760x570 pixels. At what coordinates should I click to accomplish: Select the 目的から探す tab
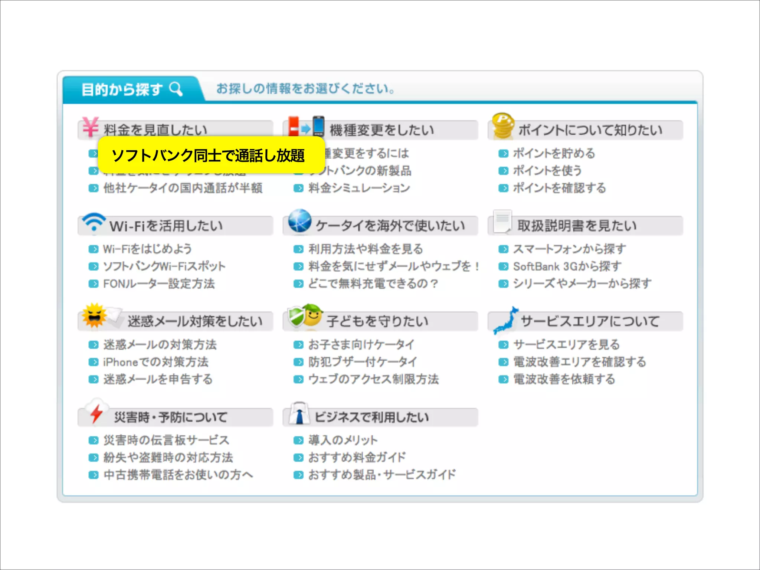pos(122,89)
